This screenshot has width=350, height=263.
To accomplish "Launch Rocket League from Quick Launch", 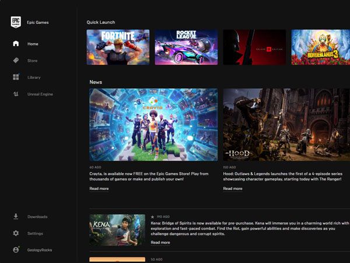I will (186, 47).
